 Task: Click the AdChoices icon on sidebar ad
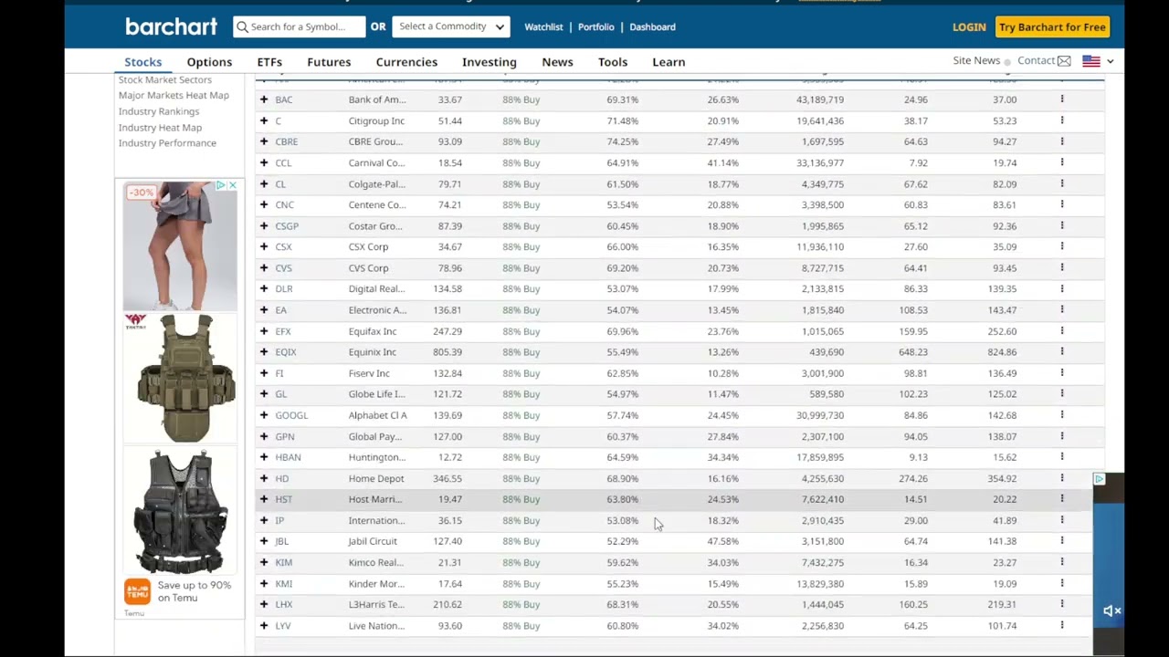click(x=221, y=185)
